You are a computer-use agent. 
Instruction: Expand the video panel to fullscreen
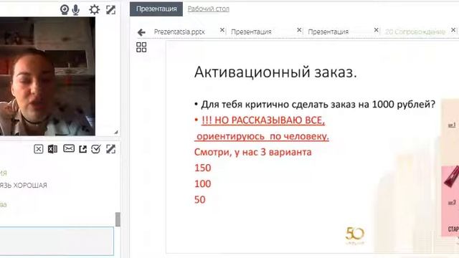pos(110,10)
